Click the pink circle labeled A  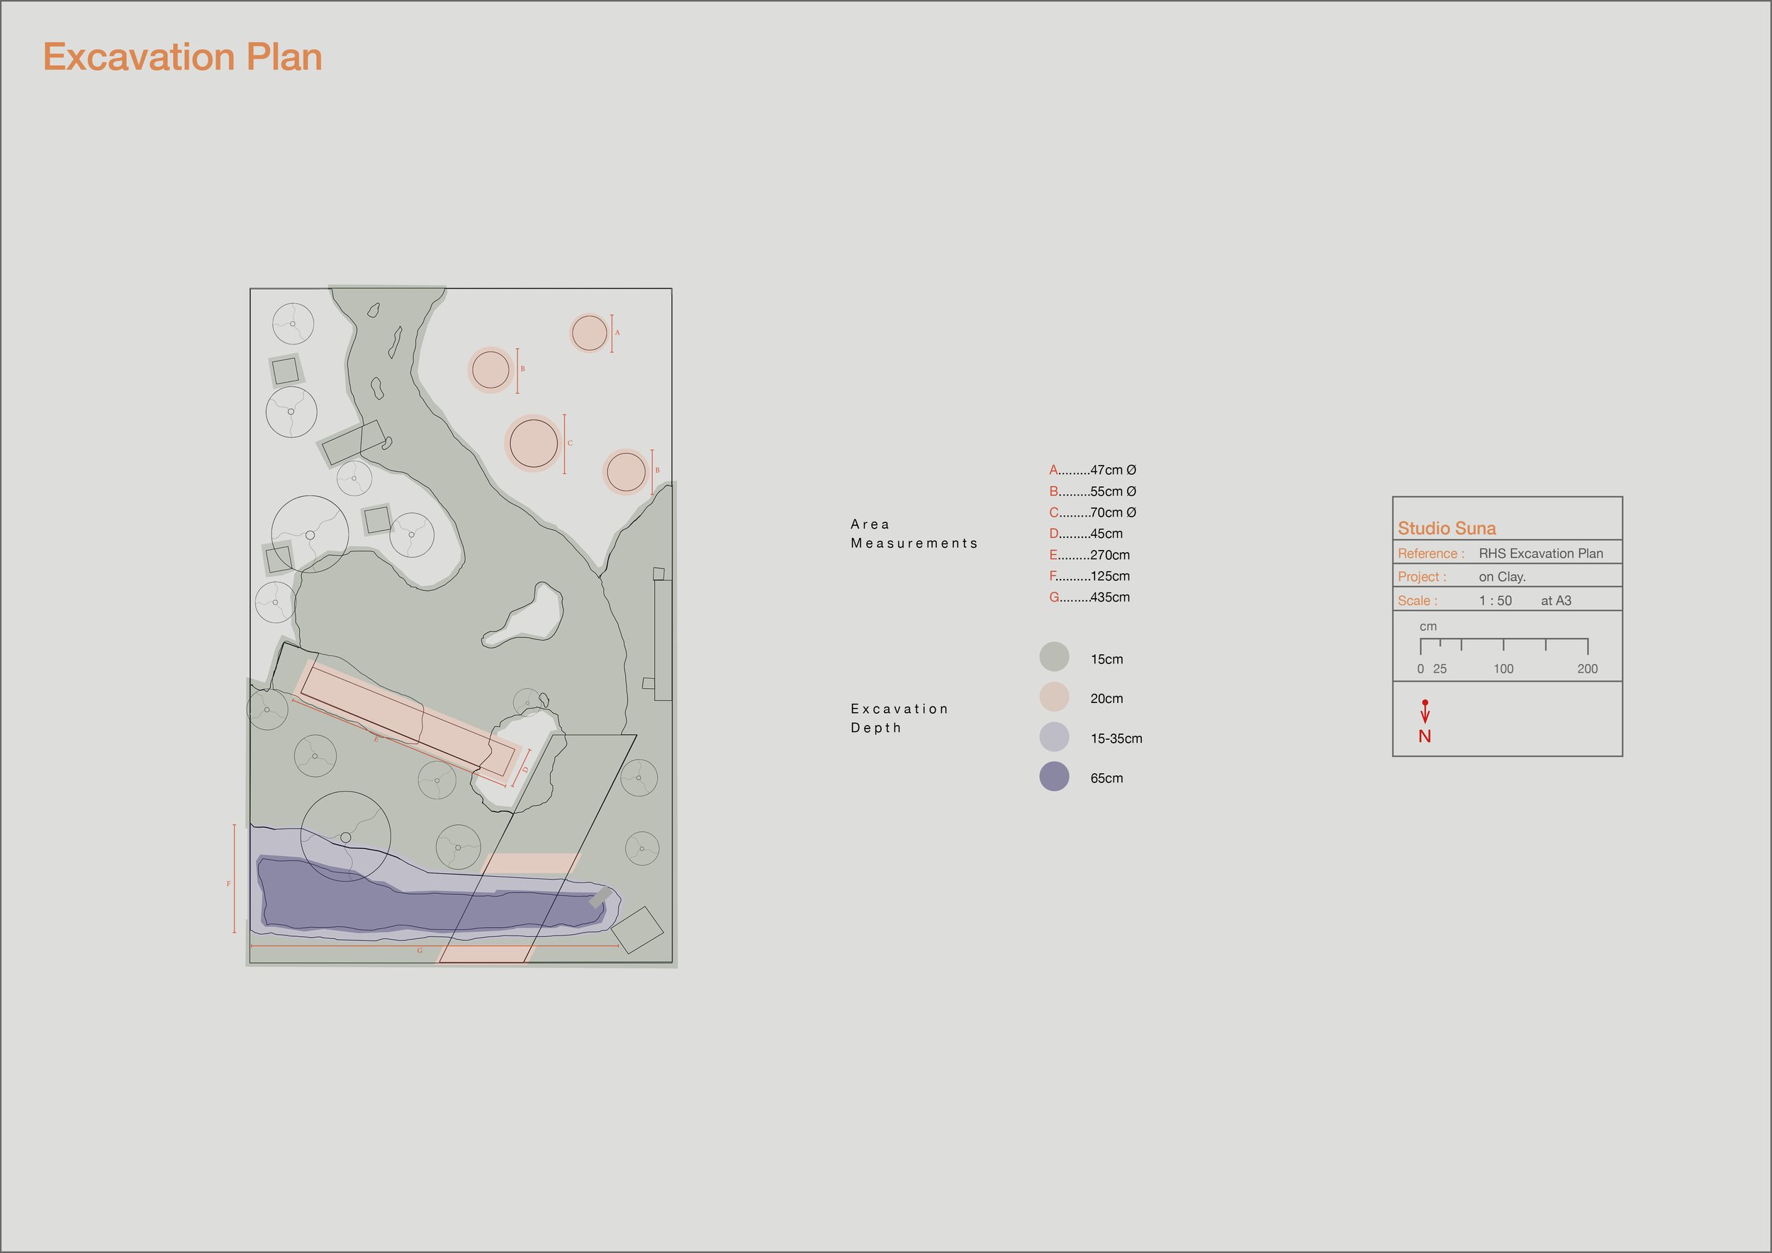click(590, 333)
